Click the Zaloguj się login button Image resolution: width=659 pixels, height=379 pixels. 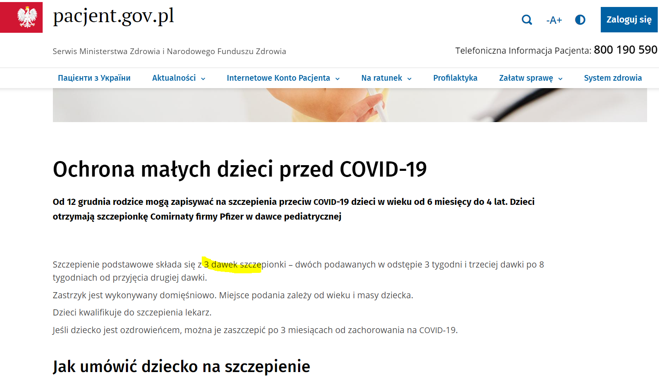coord(629,20)
